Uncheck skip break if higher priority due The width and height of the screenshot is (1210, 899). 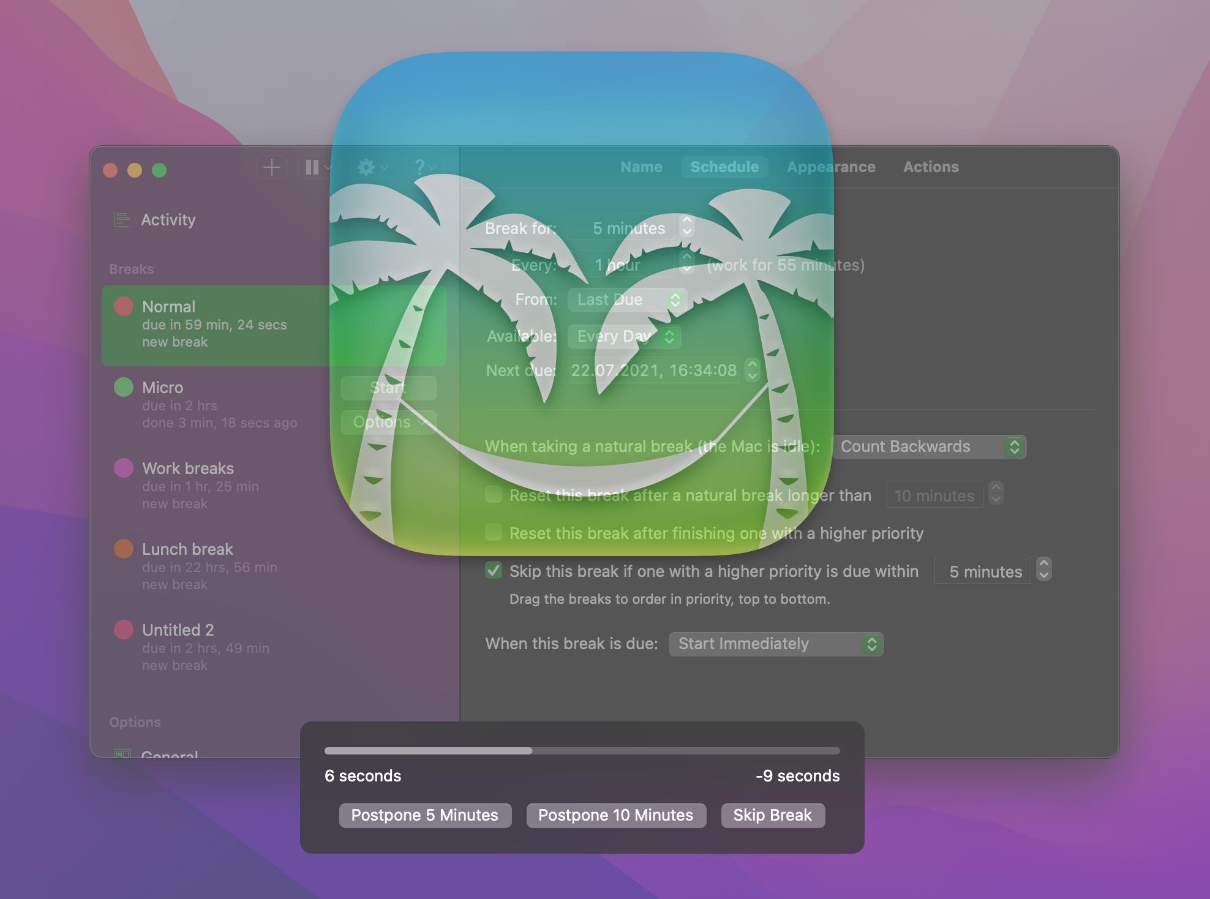tap(493, 570)
